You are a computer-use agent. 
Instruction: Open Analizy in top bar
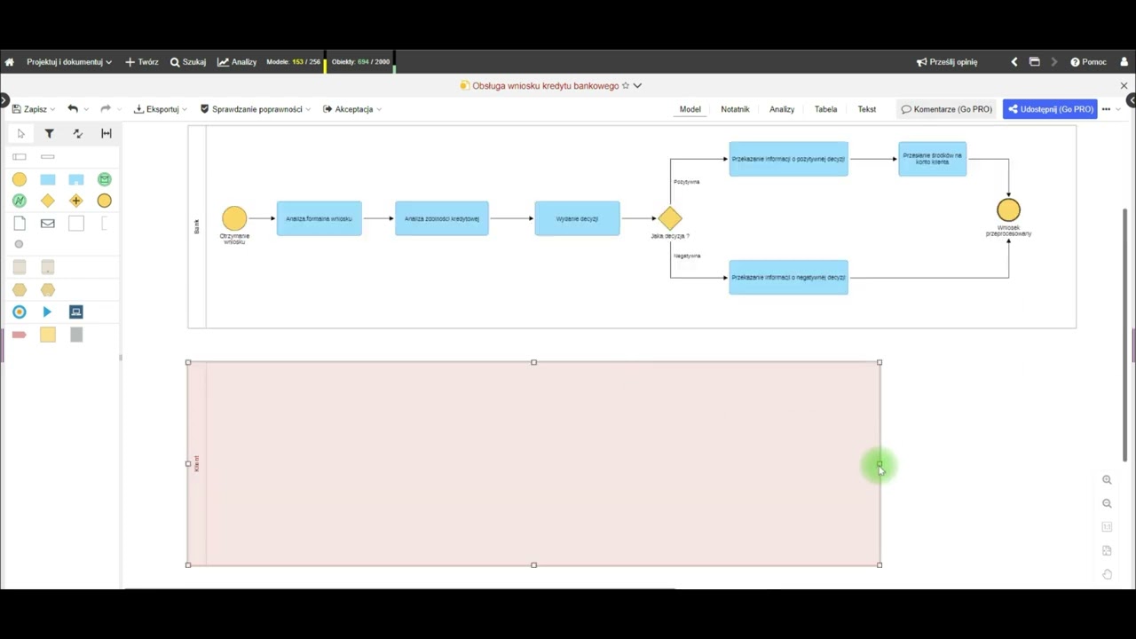point(237,62)
